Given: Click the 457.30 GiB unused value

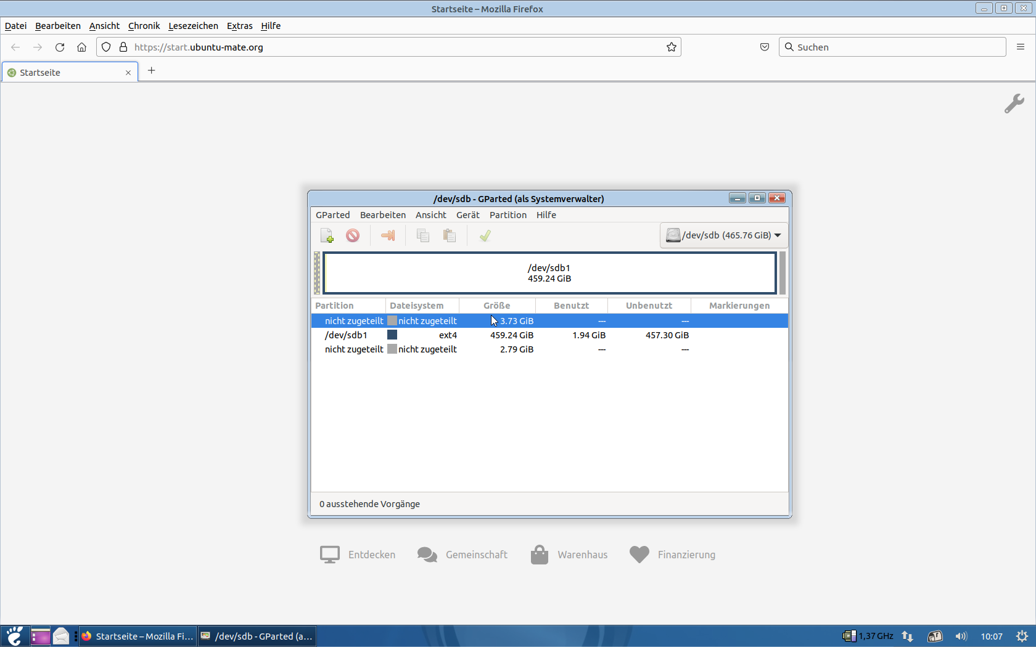Looking at the screenshot, I should tap(667, 335).
